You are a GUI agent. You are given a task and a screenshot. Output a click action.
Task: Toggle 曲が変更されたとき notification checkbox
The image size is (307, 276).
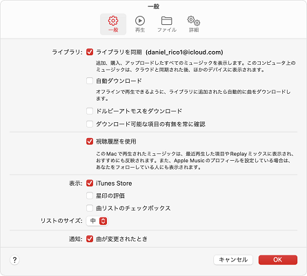click(90, 239)
